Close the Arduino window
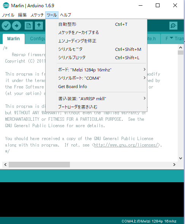Screen dimensions: 185x224 [175, 6]
